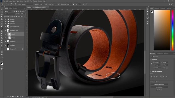
Task: Open the Image menu
Action: 10,1
